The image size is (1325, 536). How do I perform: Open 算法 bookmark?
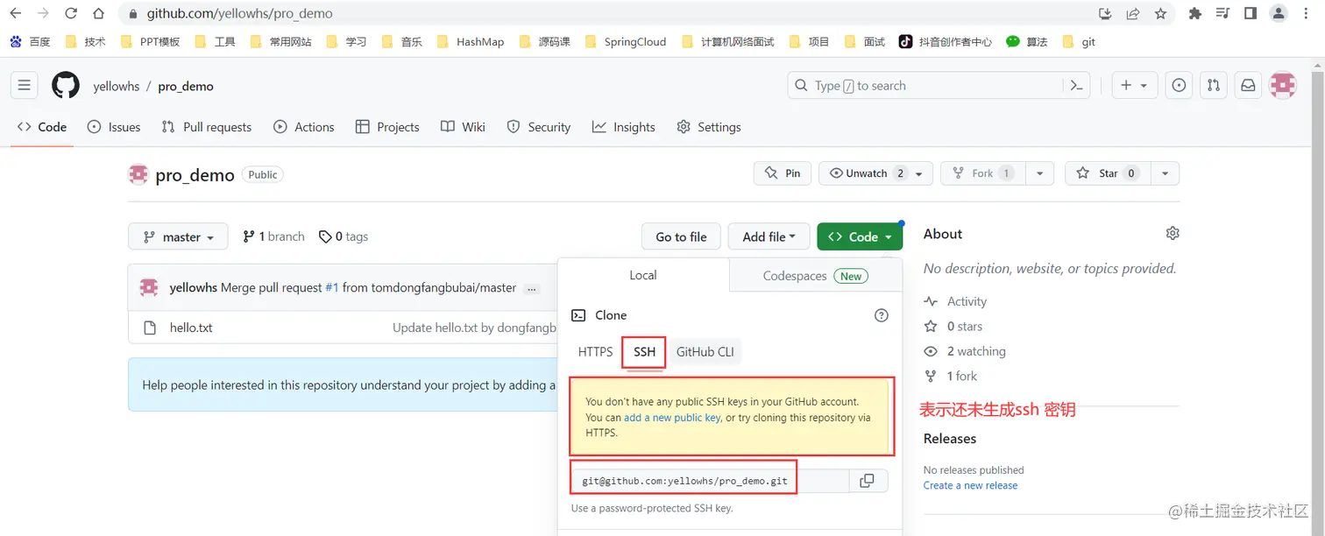[1027, 41]
